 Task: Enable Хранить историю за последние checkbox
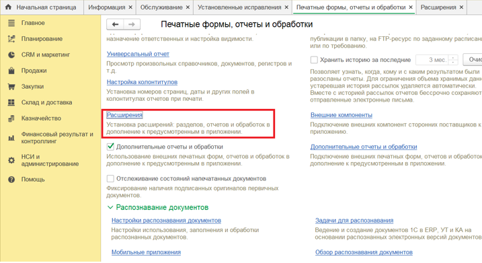(x=314, y=60)
